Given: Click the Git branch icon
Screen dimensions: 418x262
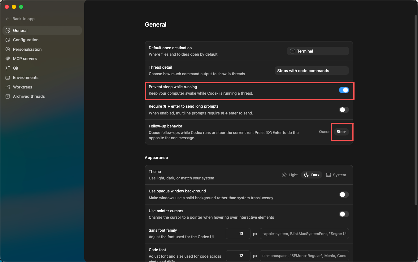Looking at the screenshot, I should 8,68.
